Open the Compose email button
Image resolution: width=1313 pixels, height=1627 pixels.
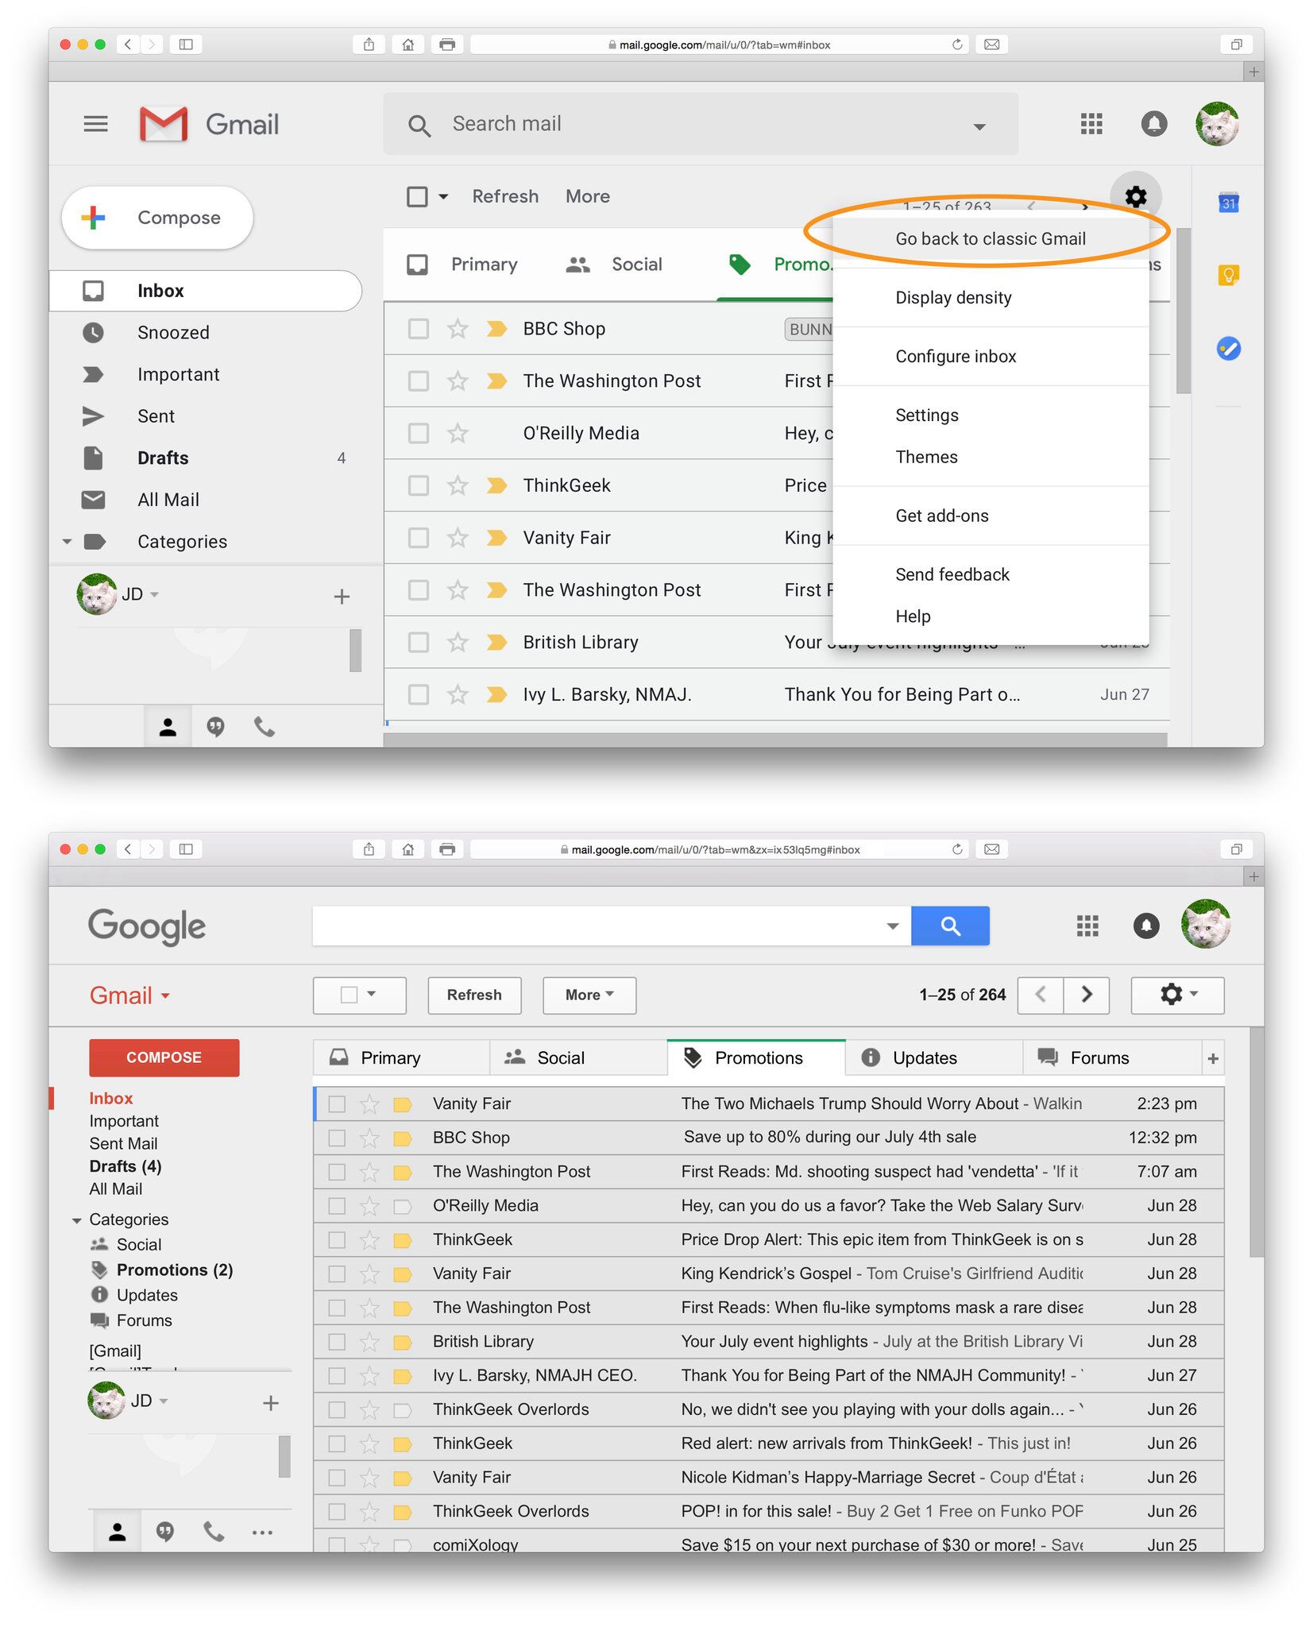tap(156, 217)
